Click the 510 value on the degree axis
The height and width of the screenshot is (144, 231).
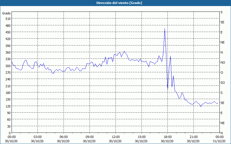tap(8, 19)
